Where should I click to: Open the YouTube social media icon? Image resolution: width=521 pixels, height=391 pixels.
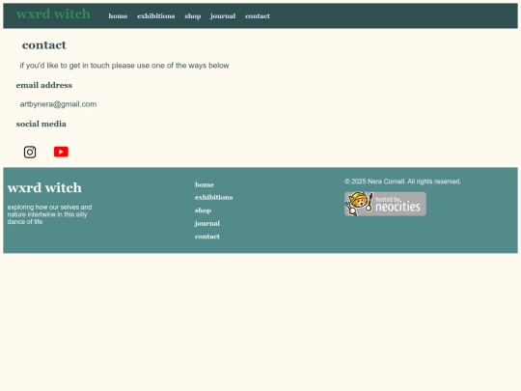point(61,152)
